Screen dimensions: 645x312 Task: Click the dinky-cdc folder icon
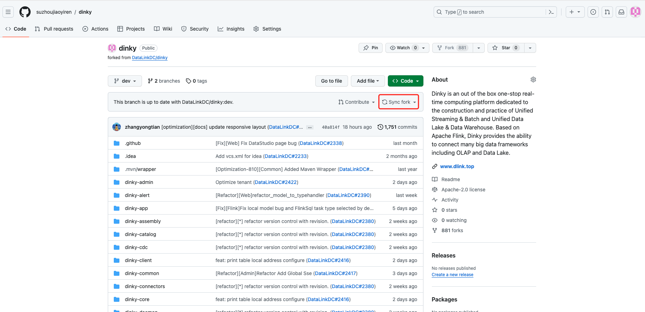click(117, 247)
